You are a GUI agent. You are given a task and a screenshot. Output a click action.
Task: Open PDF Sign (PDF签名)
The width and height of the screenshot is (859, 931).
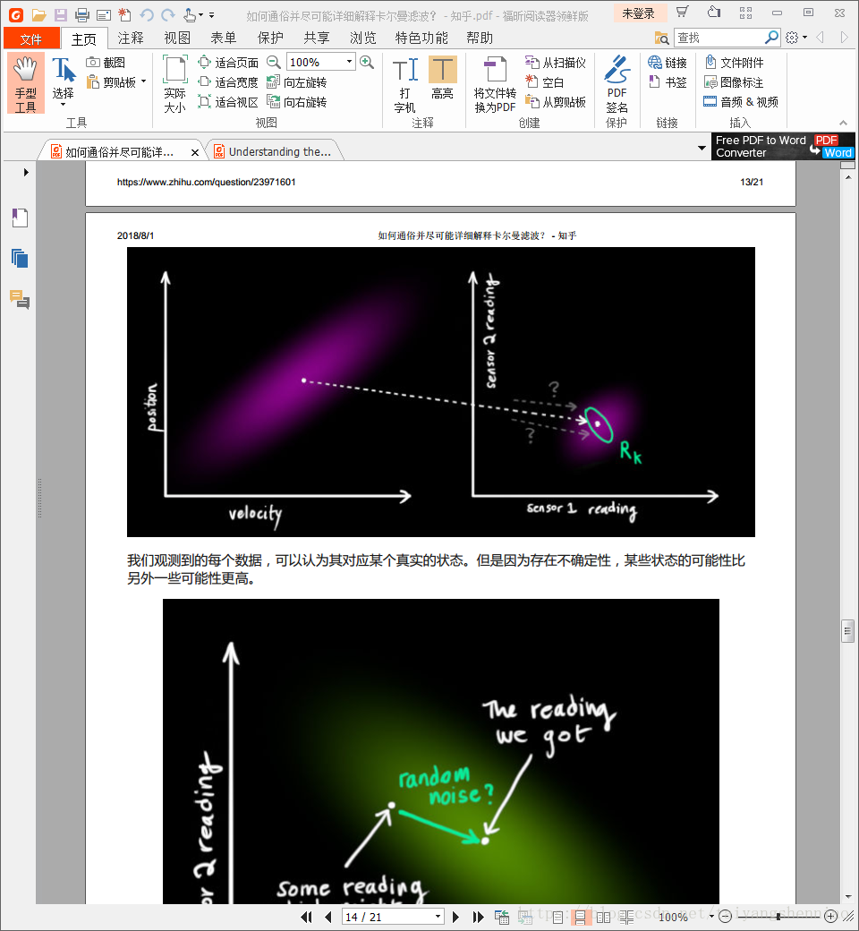[617, 84]
